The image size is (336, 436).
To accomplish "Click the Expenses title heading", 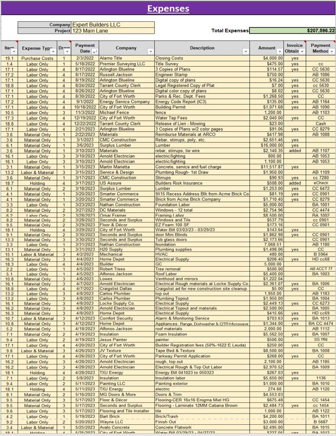I will click(x=168, y=9).
